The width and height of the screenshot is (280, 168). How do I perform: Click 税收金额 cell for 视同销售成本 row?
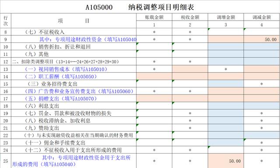(x=190, y=69)
